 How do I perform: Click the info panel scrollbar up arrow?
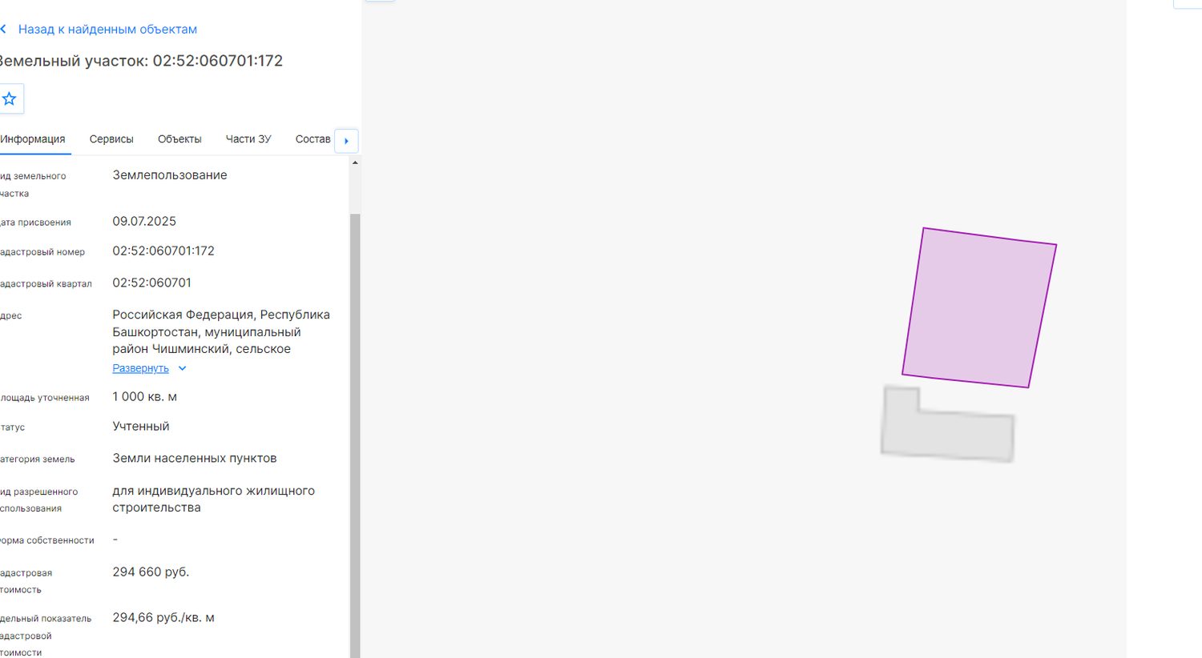pos(355,162)
